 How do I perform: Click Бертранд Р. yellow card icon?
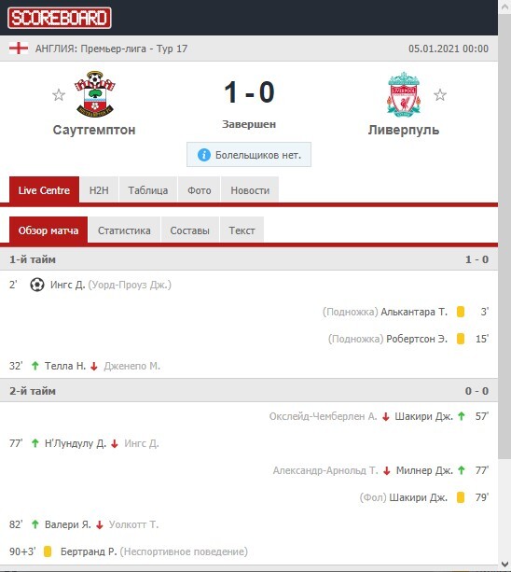click(48, 551)
